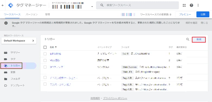212x102 pixels.
Task: Click the プレビュー button
Action: pyautogui.click(x=185, y=14)
